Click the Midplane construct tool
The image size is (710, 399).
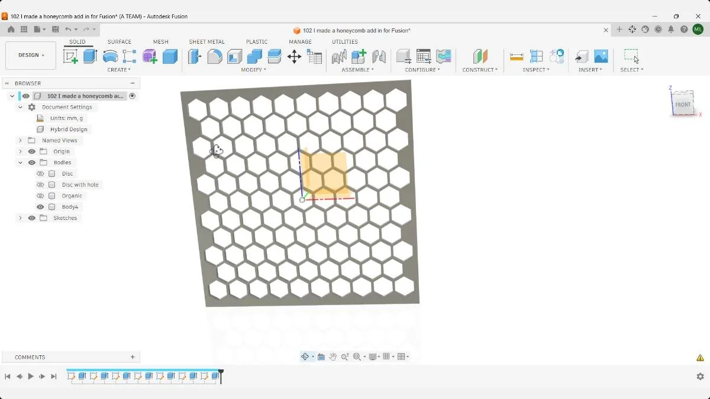click(480, 56)
